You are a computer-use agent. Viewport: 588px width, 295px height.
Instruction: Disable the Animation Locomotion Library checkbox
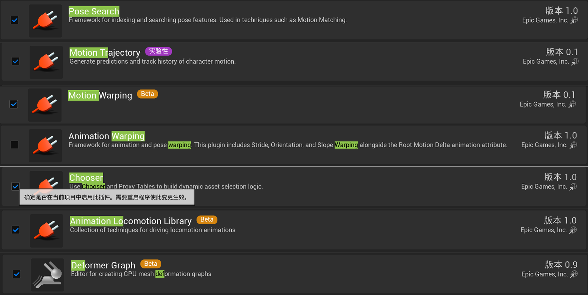[x=16, y=230]
